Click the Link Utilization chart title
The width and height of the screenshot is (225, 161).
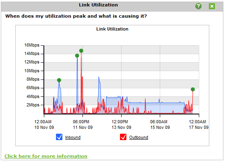tap(112, 29)
